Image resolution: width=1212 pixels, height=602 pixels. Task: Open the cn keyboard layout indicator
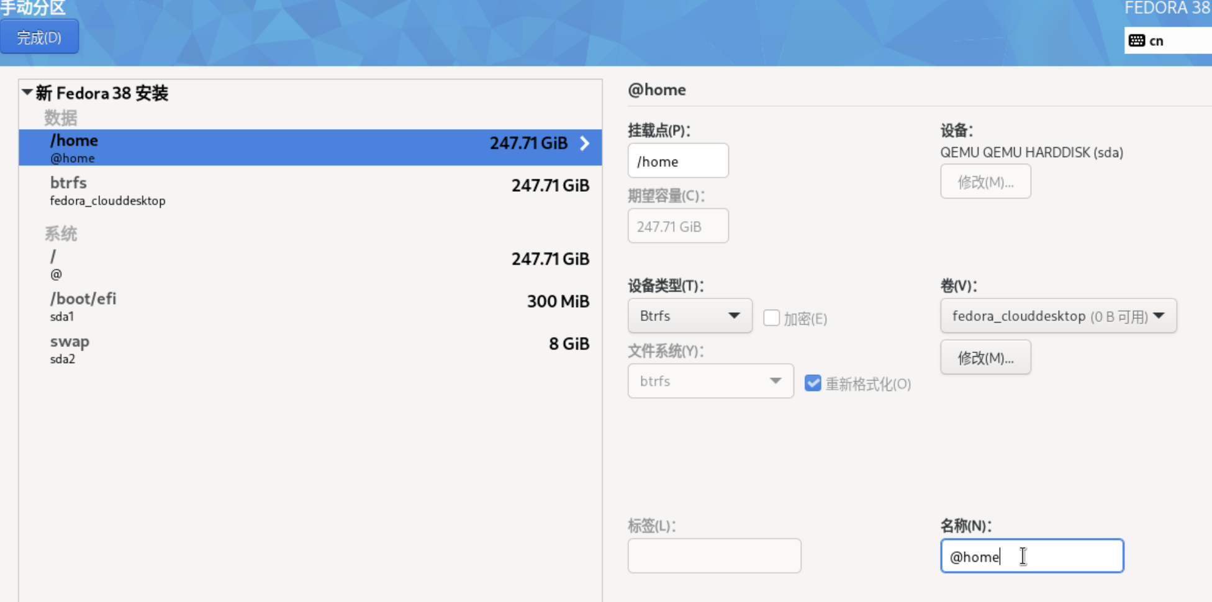tap(1167, 41)
